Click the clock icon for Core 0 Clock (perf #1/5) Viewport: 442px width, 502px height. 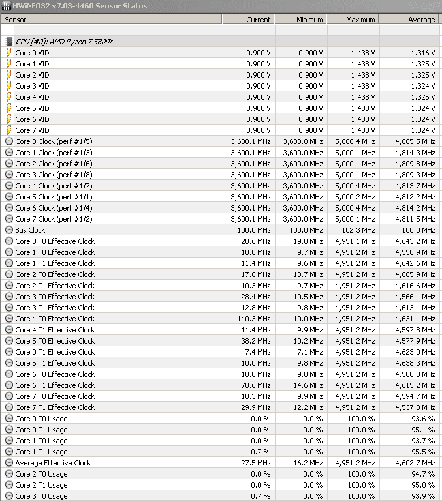[x=9, y=141]
